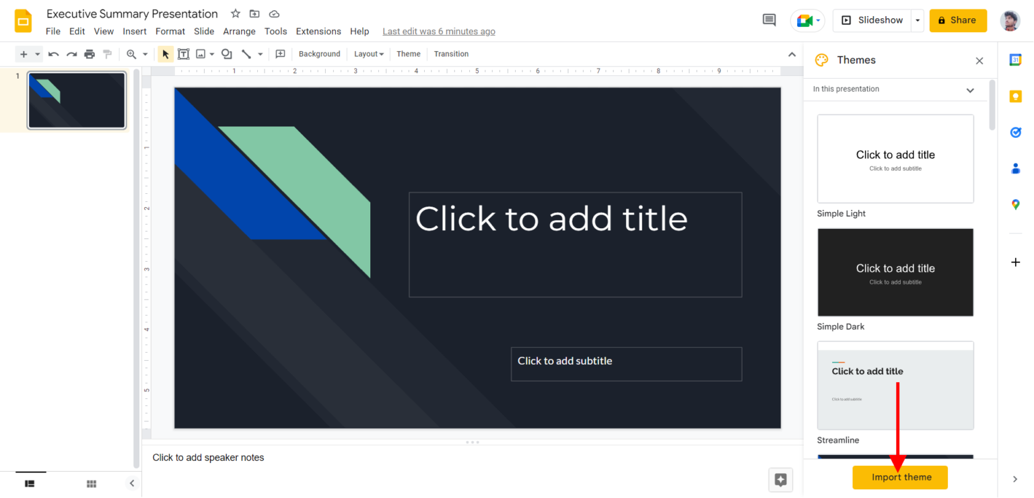Click the Print icon
Screen dimensions: 1034x498
90,54
